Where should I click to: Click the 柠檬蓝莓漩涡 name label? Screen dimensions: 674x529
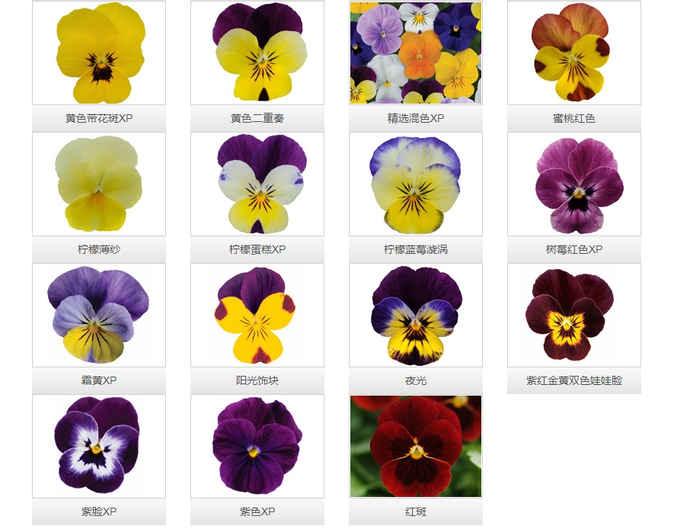(x=416, y=249)
